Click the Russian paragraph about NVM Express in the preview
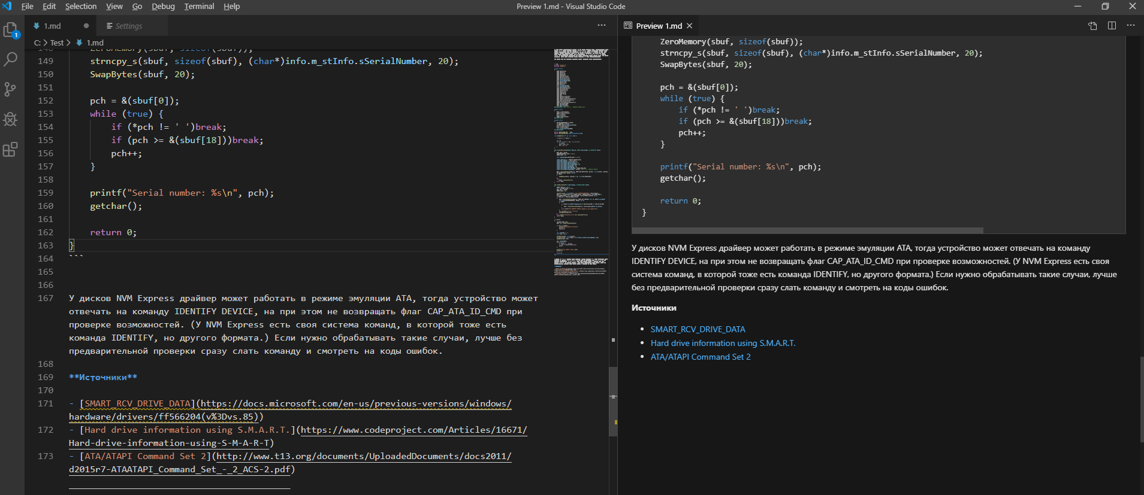 874,268
